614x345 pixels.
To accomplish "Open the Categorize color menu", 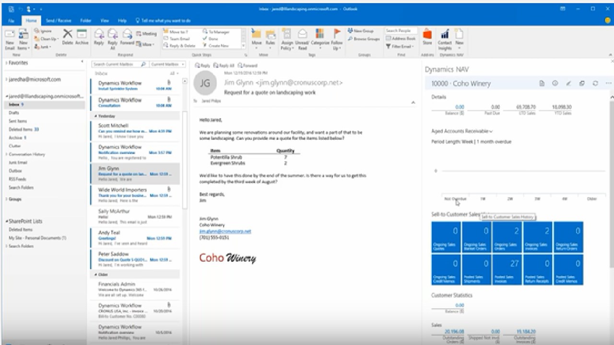I will point(320,39).
